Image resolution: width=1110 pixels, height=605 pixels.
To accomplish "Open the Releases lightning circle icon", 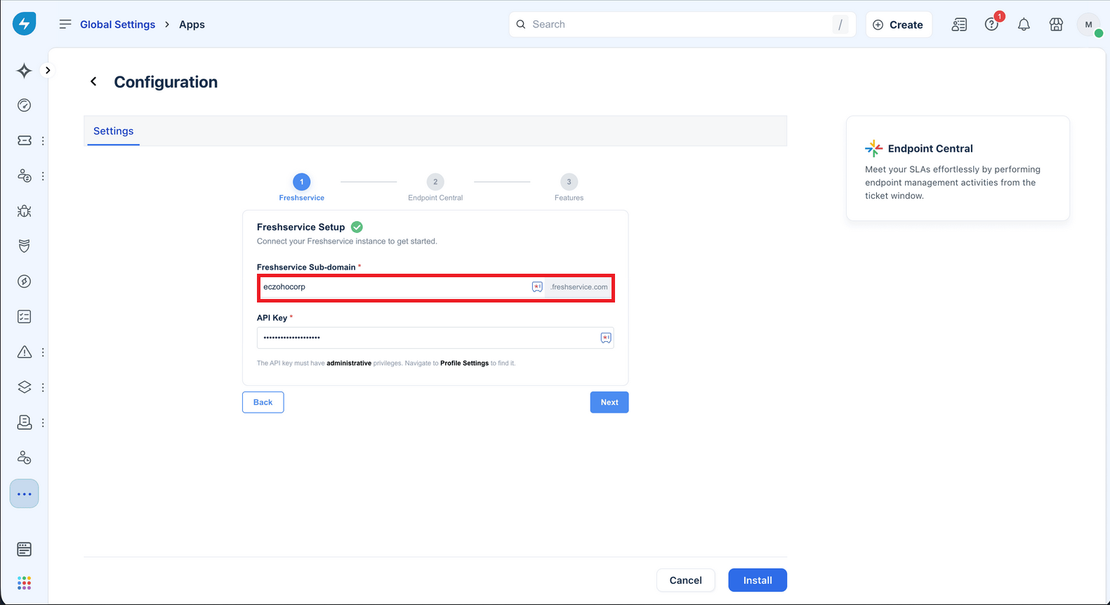I will point(25,281).
